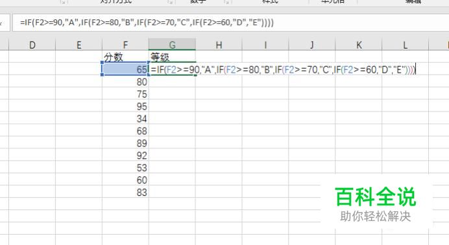Image resolution: width=449 pixels, height=245 pixels.
Task: Select column F header
Action: coord(125,45)
